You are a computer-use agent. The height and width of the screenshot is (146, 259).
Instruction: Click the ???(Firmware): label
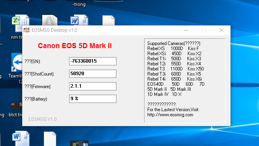tap(38, 87)
